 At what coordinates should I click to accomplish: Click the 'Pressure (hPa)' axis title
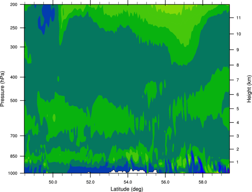click(2, 89)
